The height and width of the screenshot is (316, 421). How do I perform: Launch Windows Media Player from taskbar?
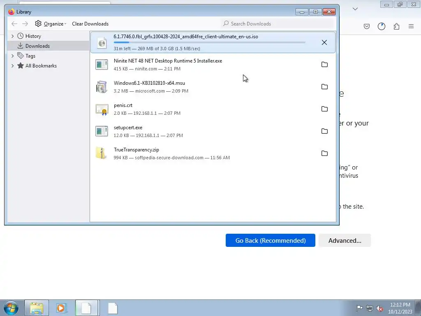coord(61,308)
